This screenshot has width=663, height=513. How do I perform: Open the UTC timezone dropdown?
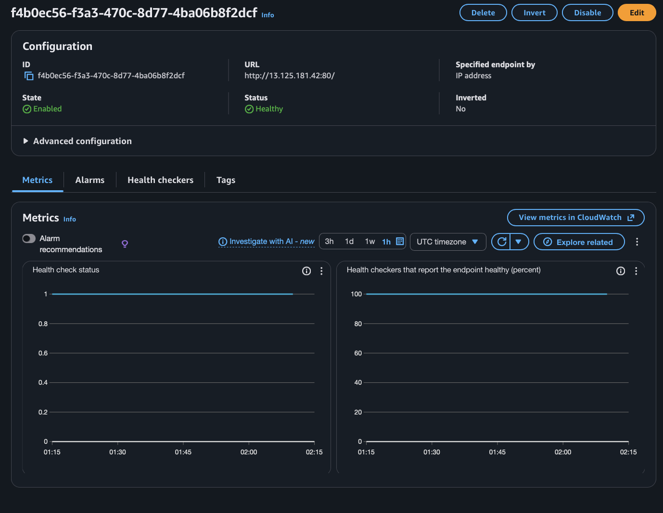[447, 242]
